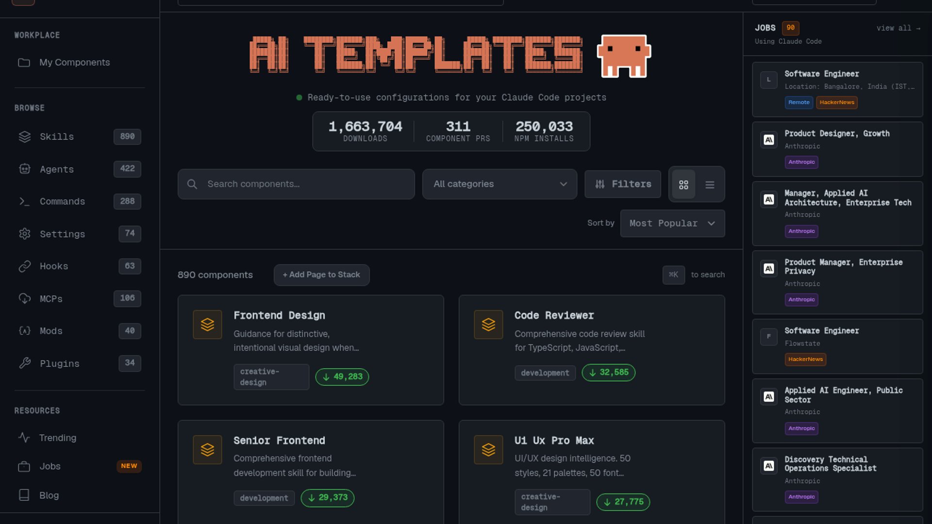
Task: Click the Remote tag on Bangalore job
Action: [x=799, y=102]
